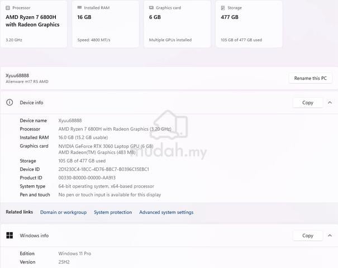Click the Version label
Screen dimensions: 338x268
[x=27, y=262]
